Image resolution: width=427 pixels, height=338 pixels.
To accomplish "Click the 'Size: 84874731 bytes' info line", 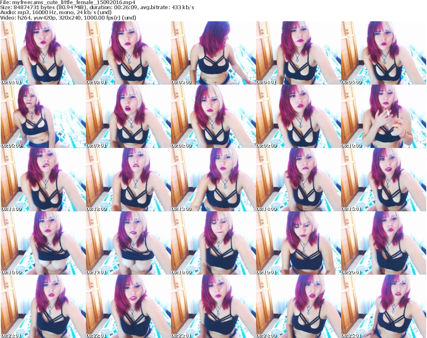I will pyautogui.click(x=97, y=8).
